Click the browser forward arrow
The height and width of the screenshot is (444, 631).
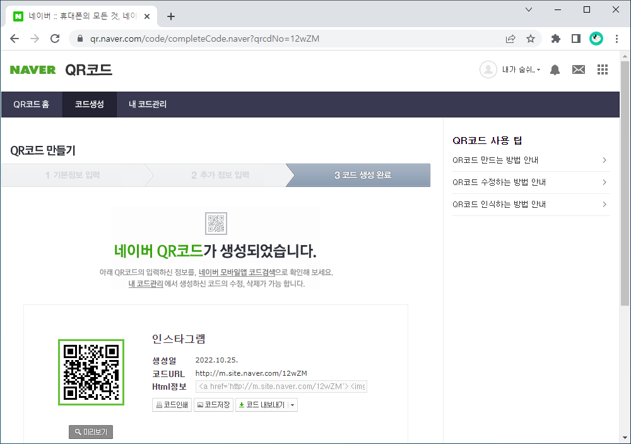35,39
